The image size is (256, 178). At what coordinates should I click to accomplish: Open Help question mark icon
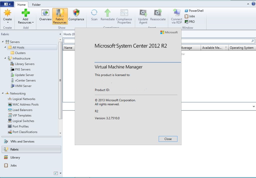tap(253, 4)
